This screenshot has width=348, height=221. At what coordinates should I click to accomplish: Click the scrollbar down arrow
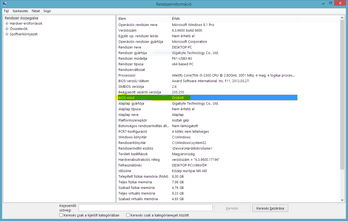[x=342, y=200]
